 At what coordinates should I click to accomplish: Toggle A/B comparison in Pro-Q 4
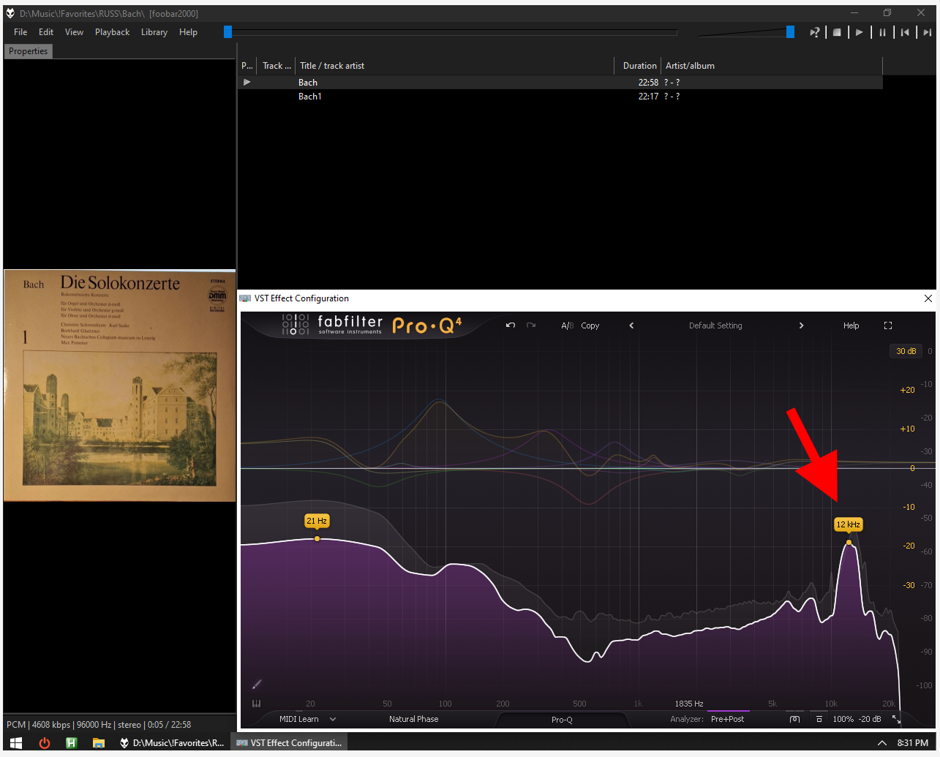(x=567, y=325)
